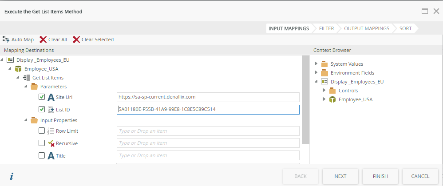This screenshot has height=186, width=443.
Task: Open the information icon at bottom left
Action: tap(12, 176)
